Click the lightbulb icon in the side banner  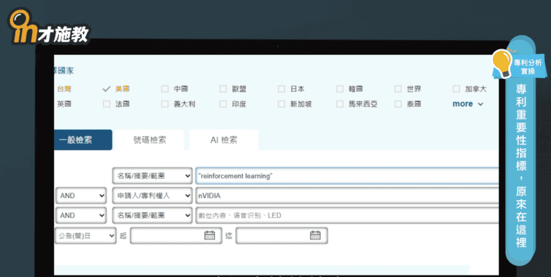501,62
